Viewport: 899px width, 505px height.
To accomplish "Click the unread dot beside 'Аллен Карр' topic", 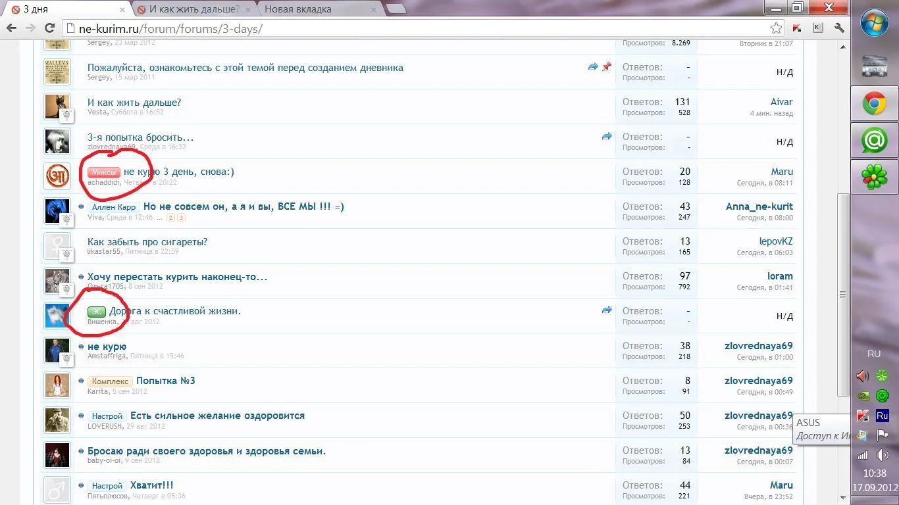I will [x=82, y=207].
